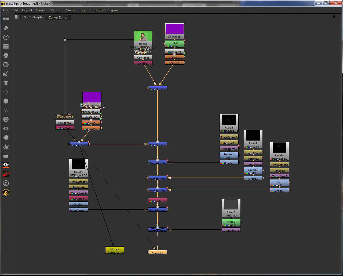Select the Draw nodes icon

(x=6, y=28)
